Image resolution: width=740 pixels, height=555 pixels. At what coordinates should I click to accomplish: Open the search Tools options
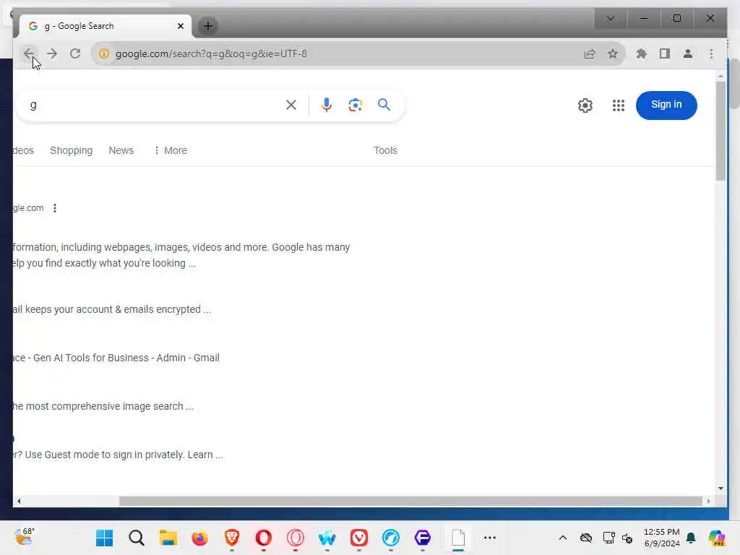pos(386,150)
